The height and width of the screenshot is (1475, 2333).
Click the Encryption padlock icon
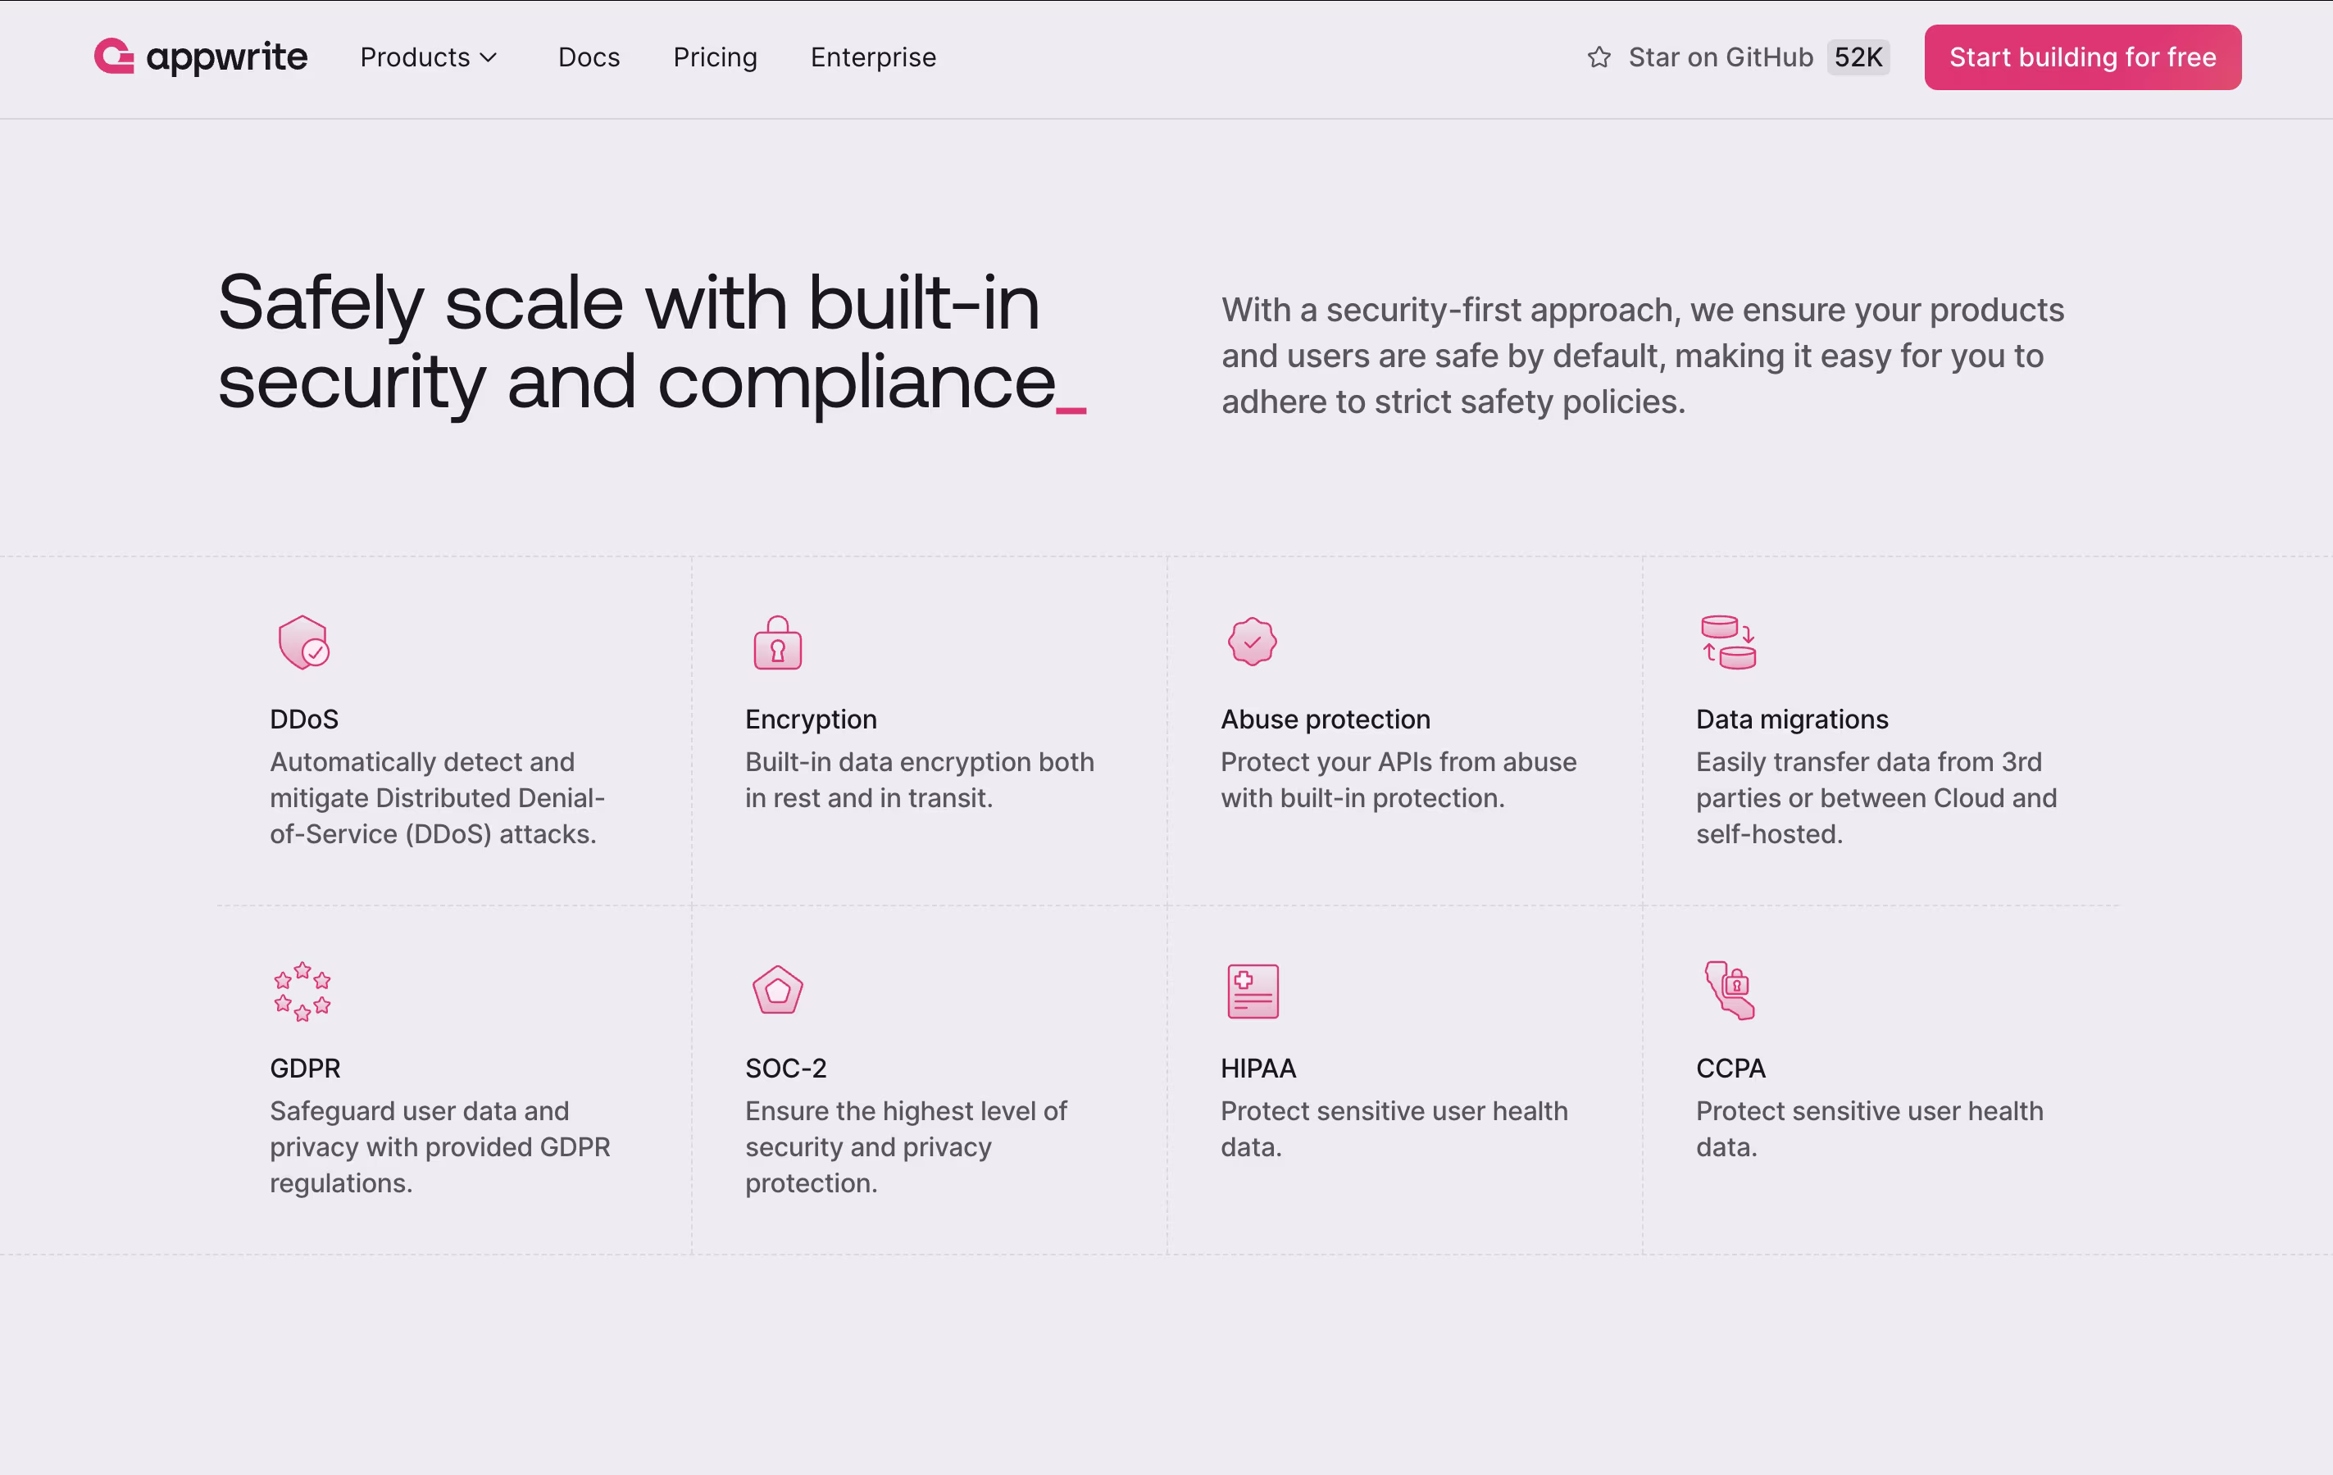[778, 643]
